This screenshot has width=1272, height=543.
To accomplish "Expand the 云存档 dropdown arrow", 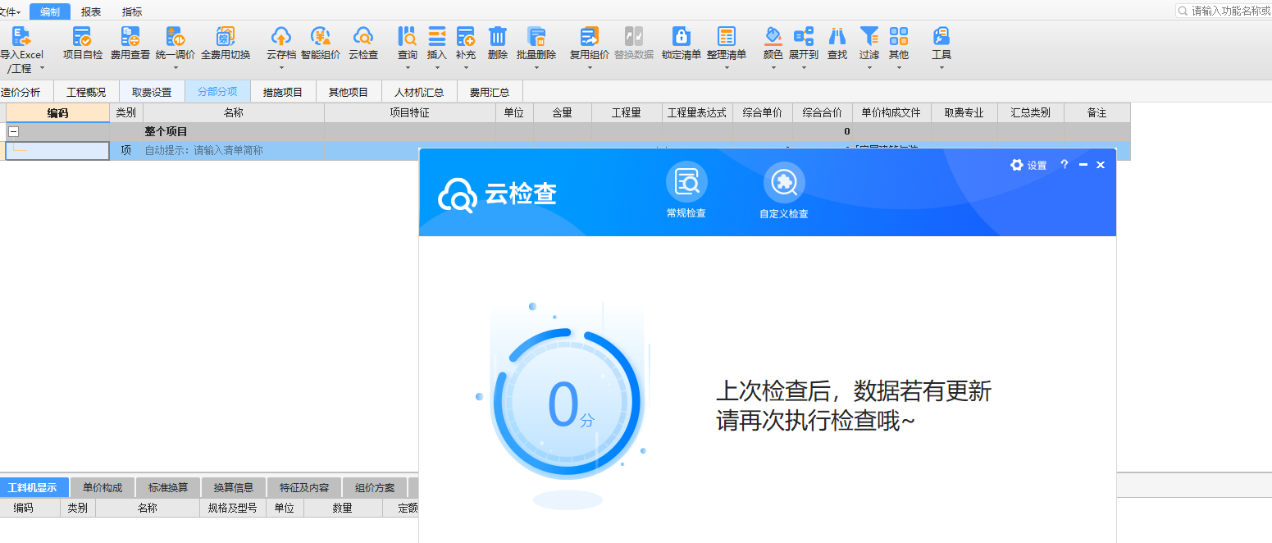I will pyautogui.click(x=280, y=68).
